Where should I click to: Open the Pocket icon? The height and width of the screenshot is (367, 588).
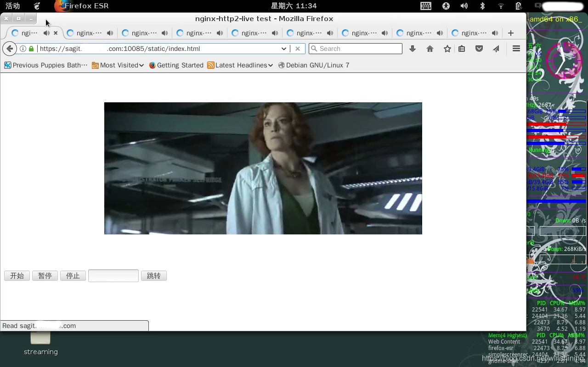tap(479, 49)
